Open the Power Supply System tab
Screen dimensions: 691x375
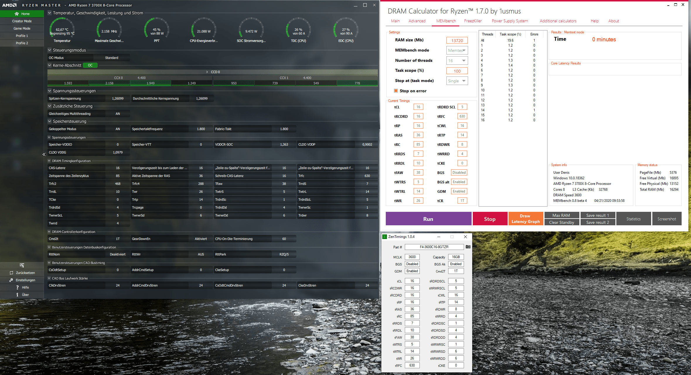(x=510, y=21)
